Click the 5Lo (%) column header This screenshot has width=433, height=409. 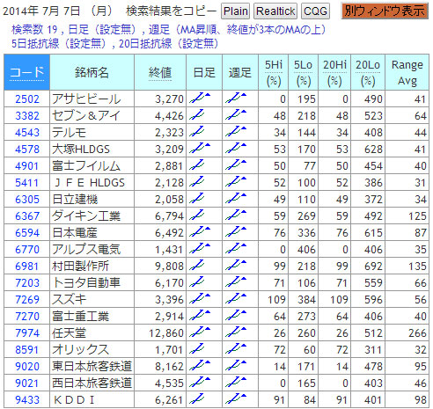304,72
